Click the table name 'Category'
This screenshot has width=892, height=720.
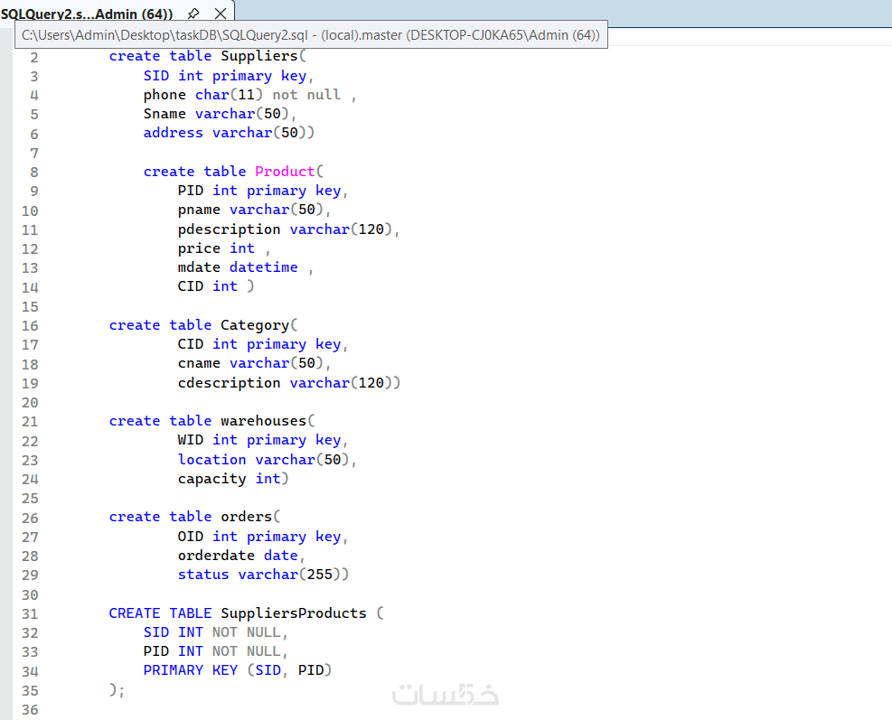click(255, 325)
